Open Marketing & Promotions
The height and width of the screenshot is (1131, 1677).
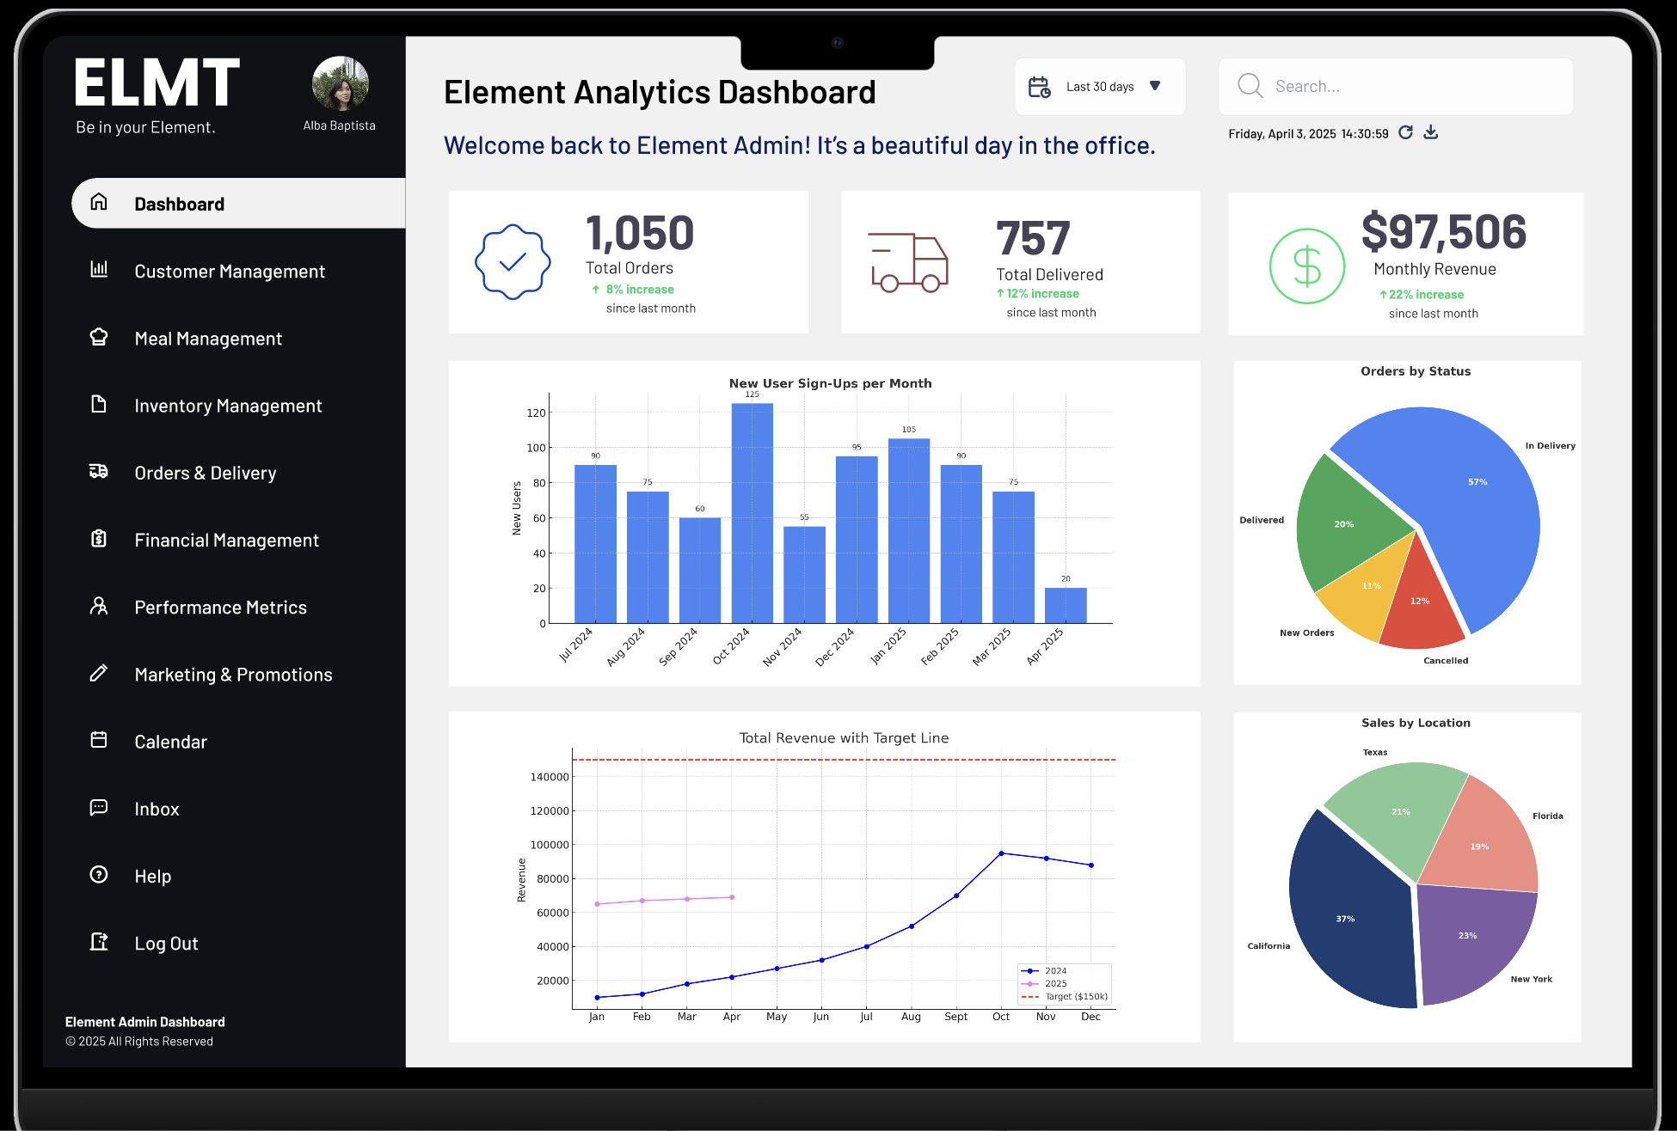pyautogui.click(x=233, y=675)
